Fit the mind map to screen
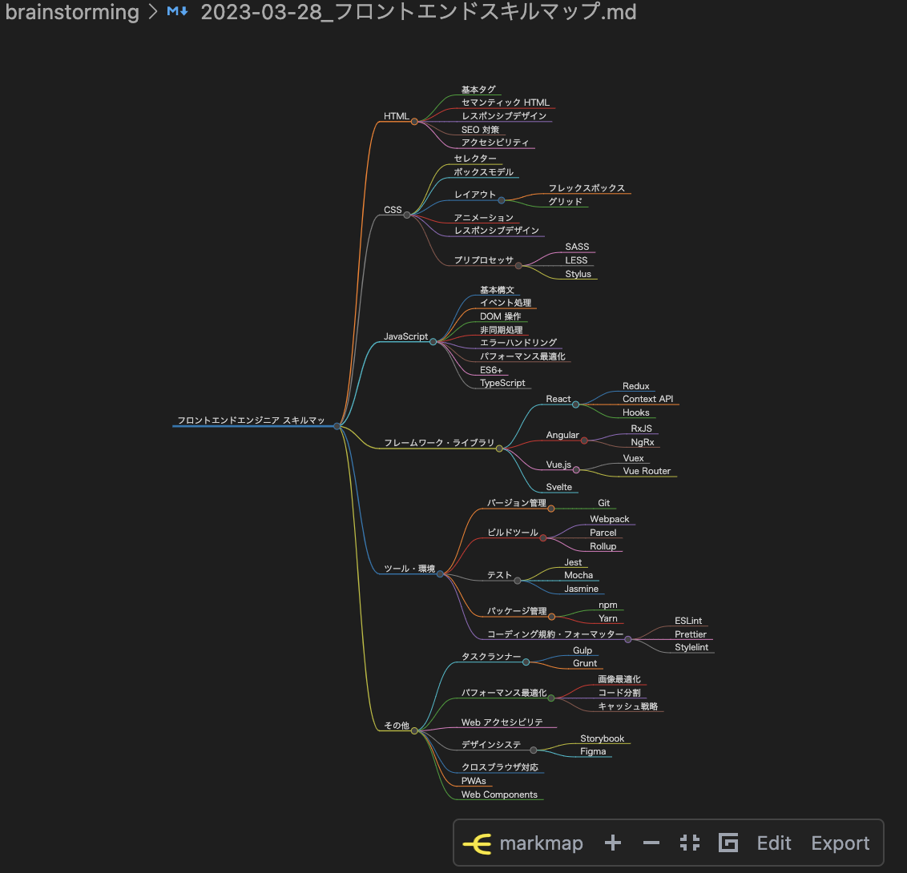The image size is (907, 873). [689, 843]
